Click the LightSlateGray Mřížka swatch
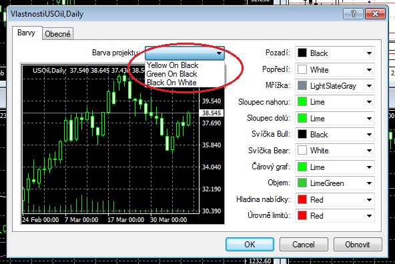 click(x=302, y=85)
